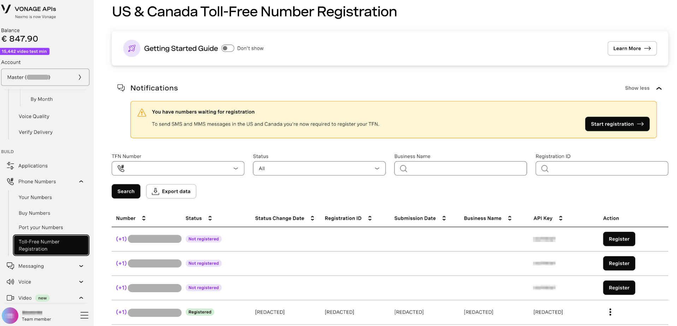Screen dimensions: 677x326
Task: Open the TFN Number dropdown
Action: pos(178,168)
